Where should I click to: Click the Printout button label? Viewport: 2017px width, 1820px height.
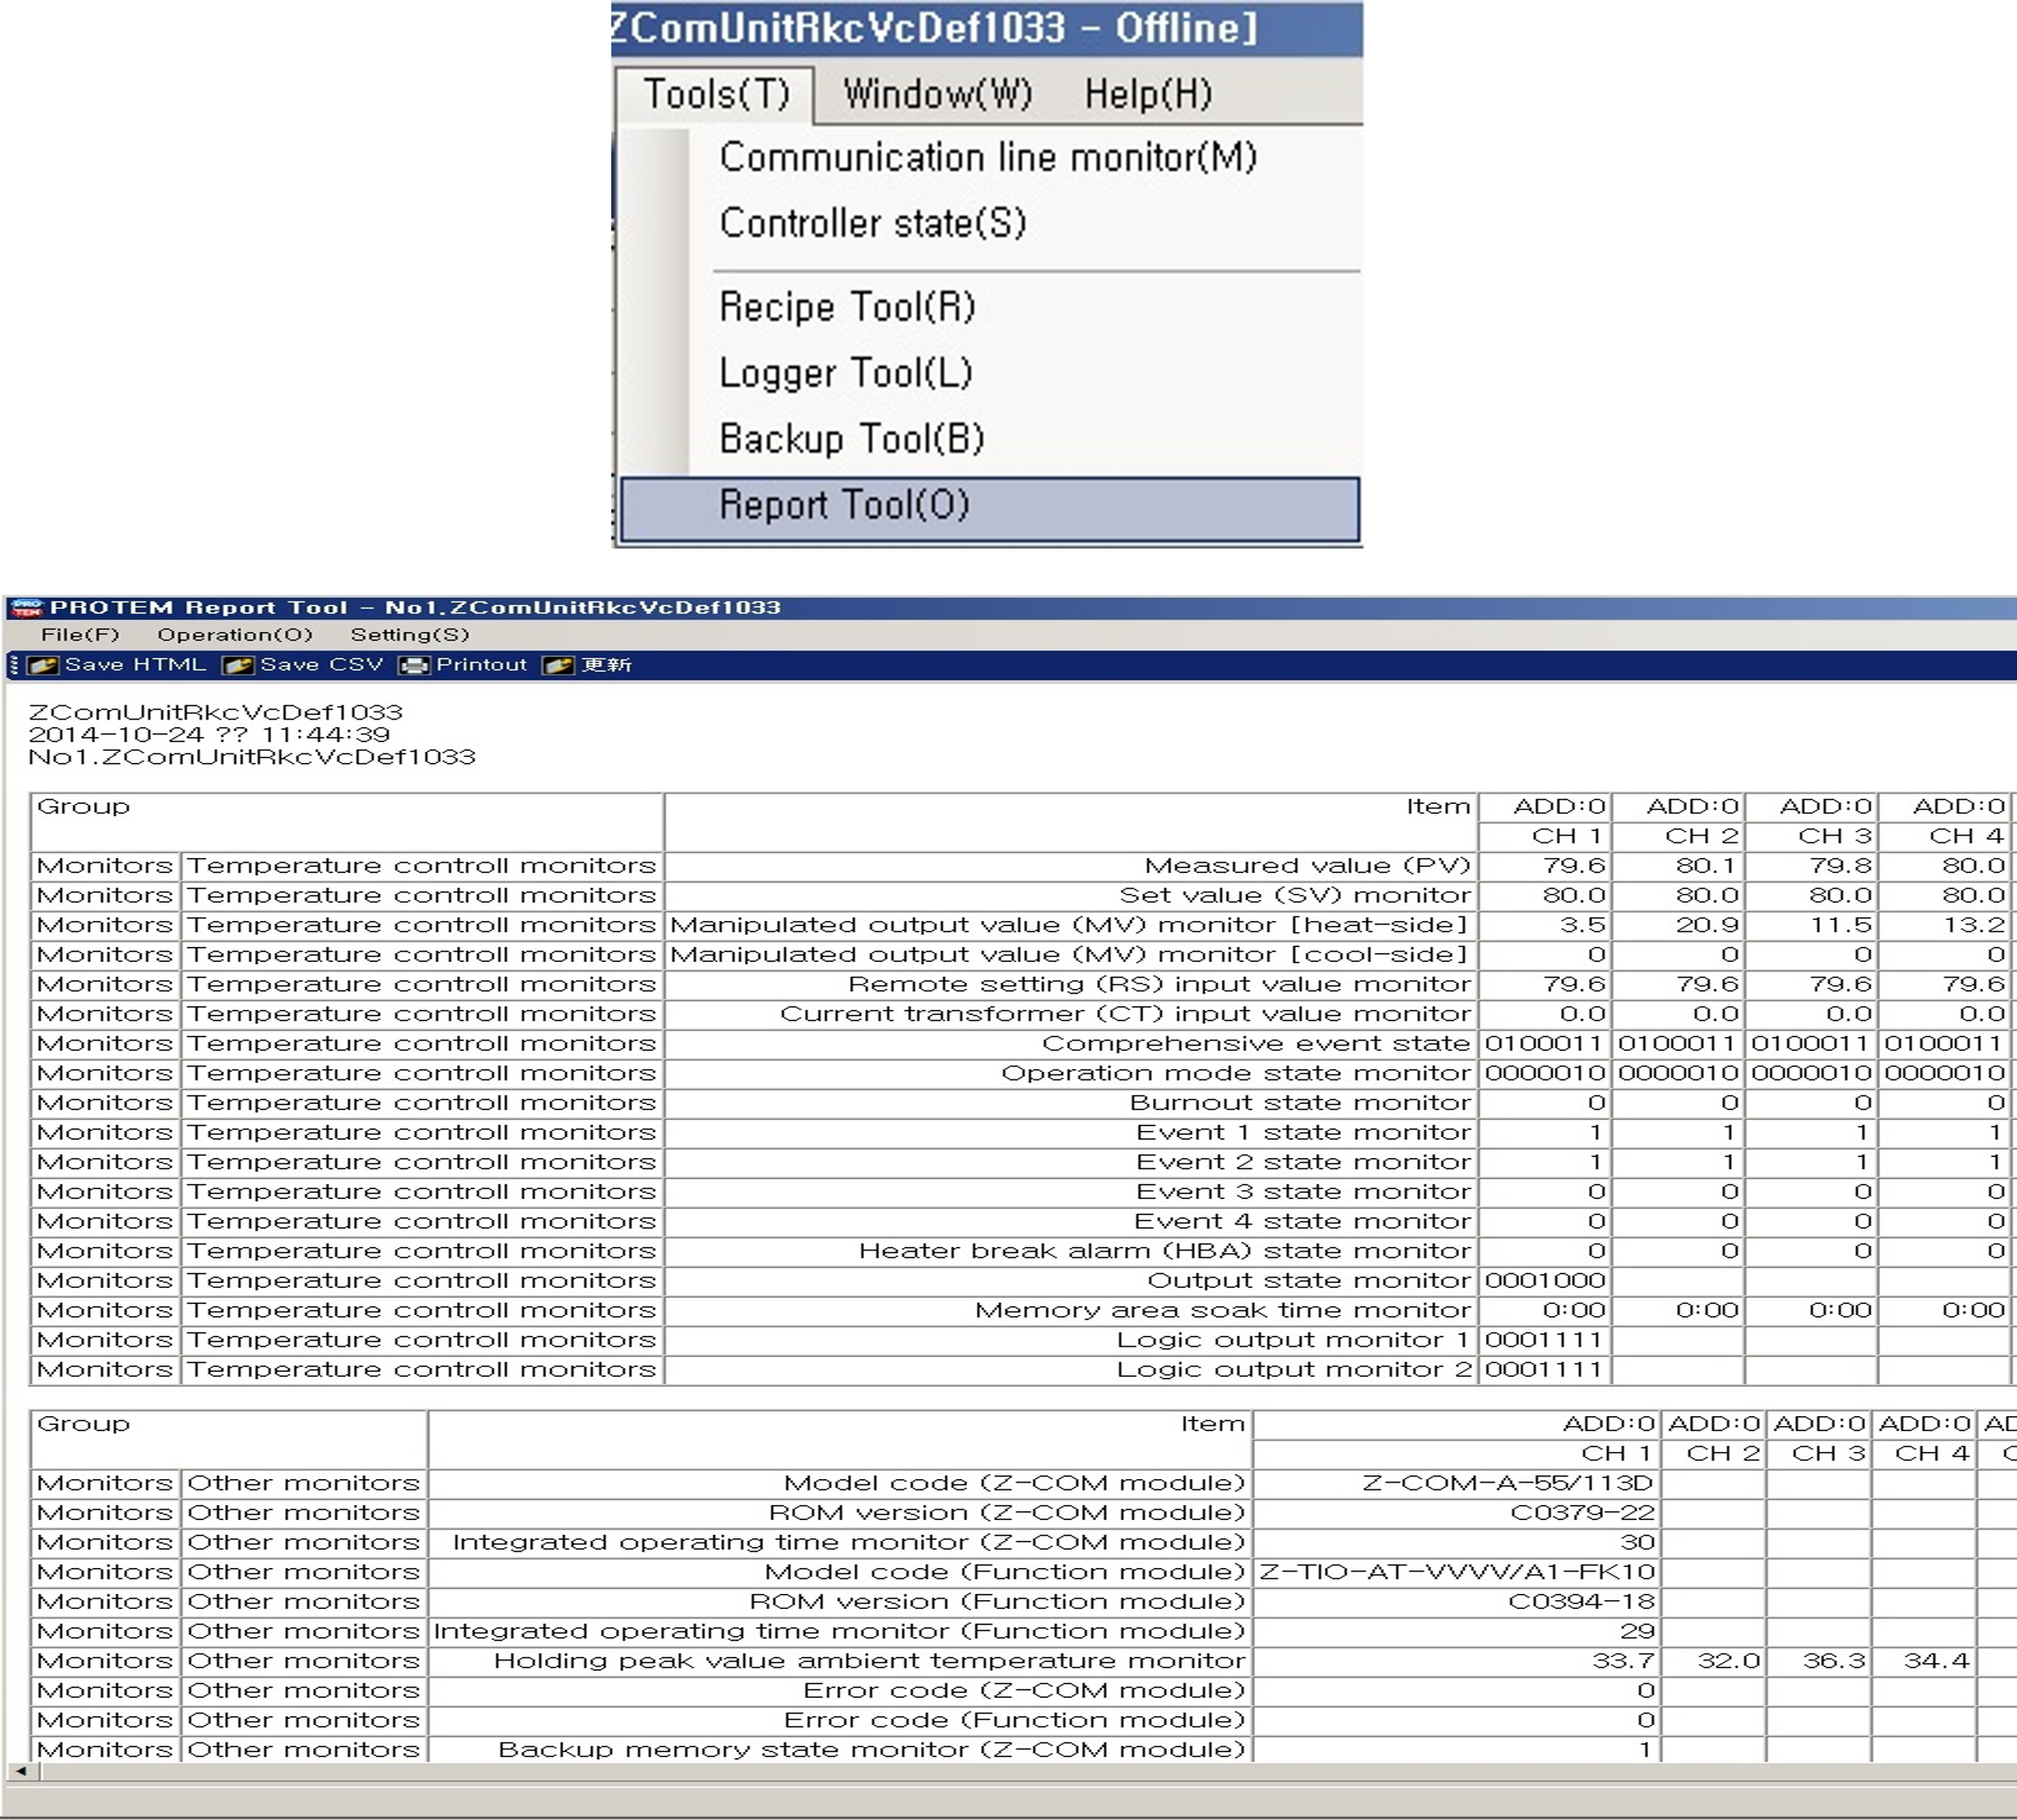(481, 664)
